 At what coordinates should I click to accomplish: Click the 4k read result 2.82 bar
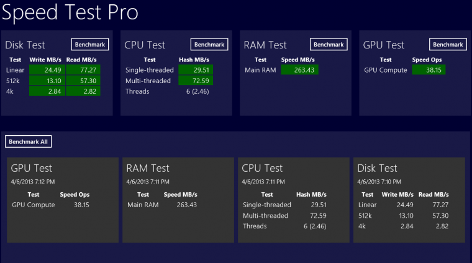pyautogui.click(x=83, y=91)
